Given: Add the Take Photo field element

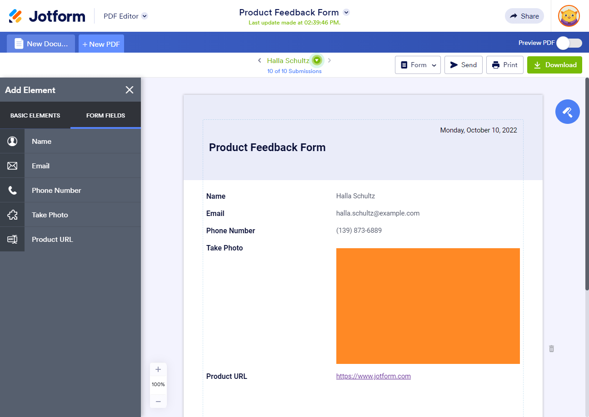Looking at the screenshot, I should [x=70, y=215].
